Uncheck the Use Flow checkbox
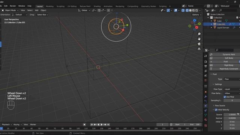This screenshot has width=240, height=135. click(225, 97)
